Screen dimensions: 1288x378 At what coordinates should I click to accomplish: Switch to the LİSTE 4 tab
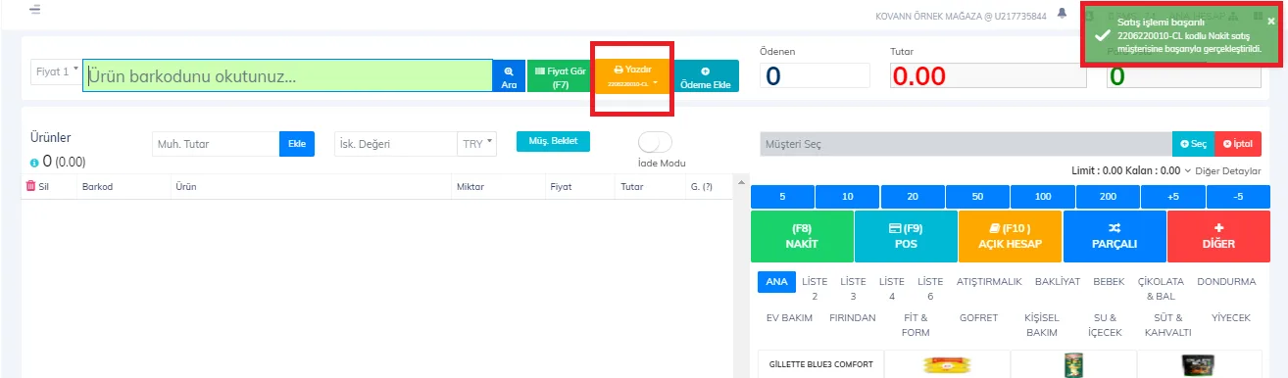[x=892, y=288]
